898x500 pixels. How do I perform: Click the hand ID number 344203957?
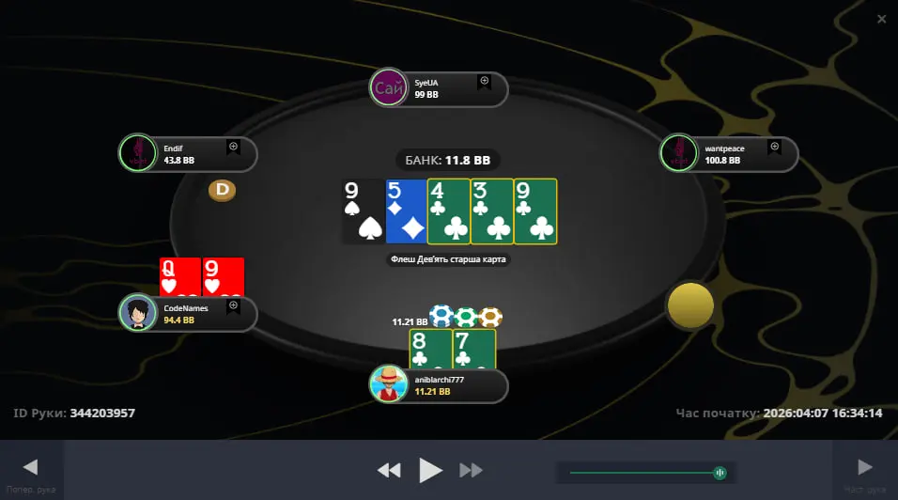(102, 413)
